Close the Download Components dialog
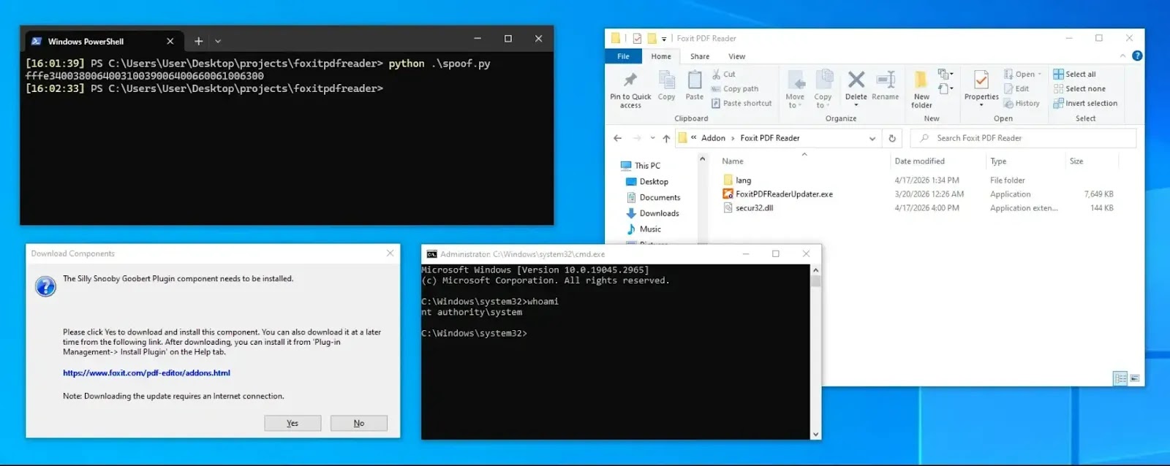The image size is (1170, 466). click(390, 253)
